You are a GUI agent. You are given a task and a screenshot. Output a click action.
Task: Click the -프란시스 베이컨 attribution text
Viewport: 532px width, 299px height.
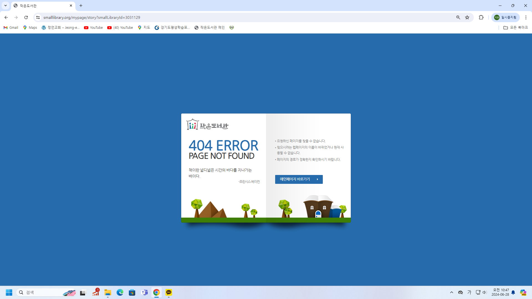(249, 182)
